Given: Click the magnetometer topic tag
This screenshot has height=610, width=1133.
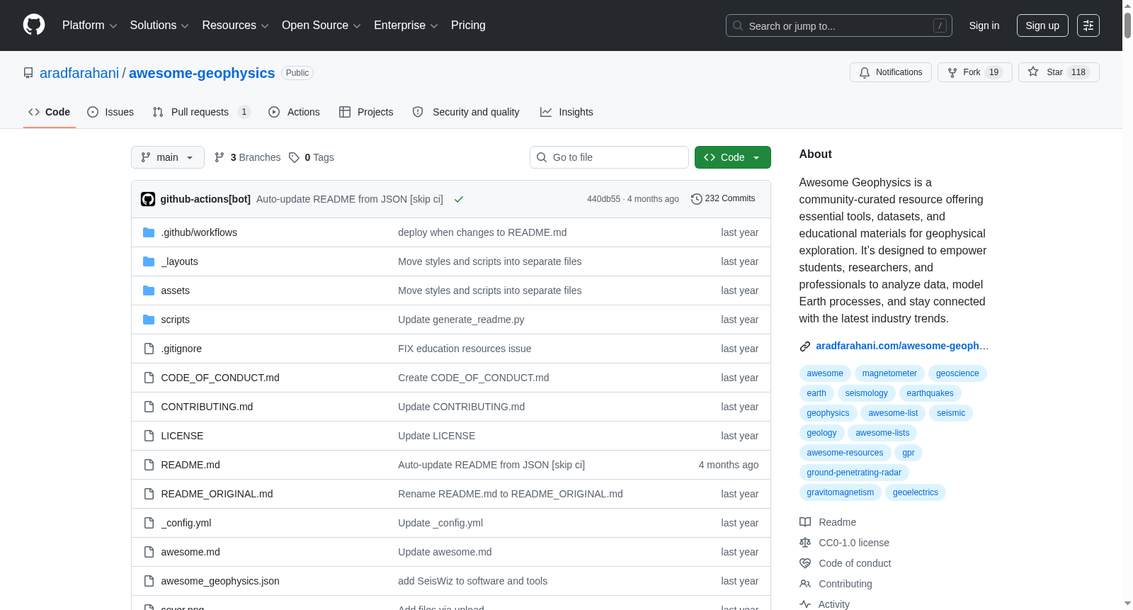Looking at the screenshot, I should (x=889, y=373).
